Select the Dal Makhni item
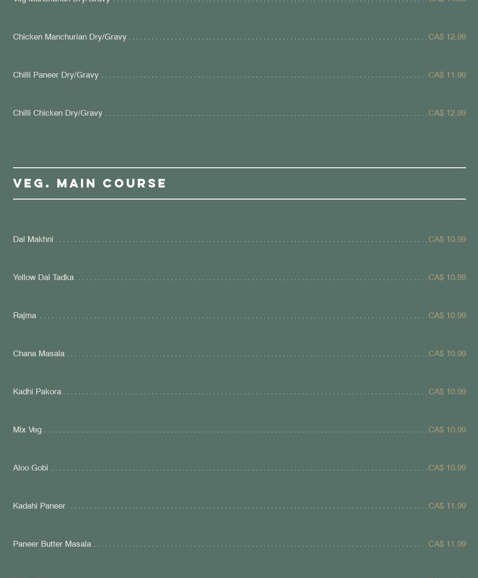Screen dimensions: 478x578 point(33,239)
